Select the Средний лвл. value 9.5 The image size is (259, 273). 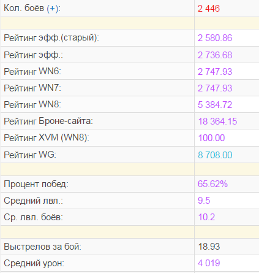point(204,201)
